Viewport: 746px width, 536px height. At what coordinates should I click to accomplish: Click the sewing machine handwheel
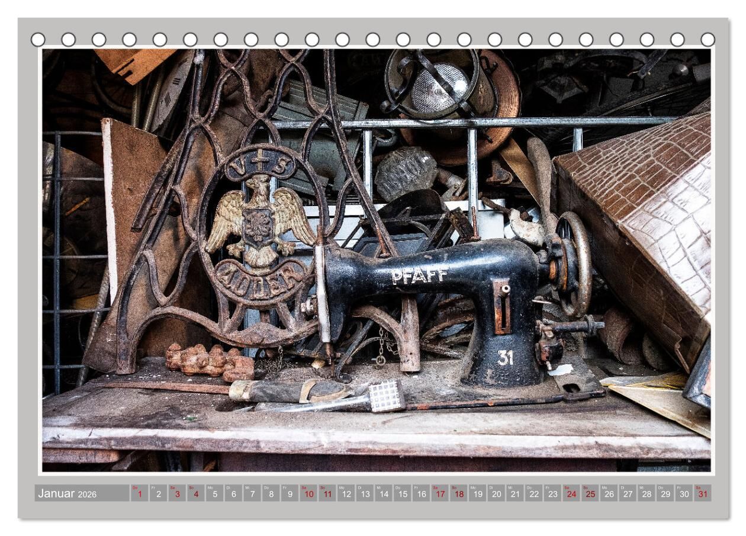click(x=573, y=265)
